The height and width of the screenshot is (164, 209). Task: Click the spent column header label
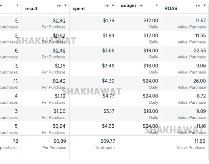click(79, 9)
